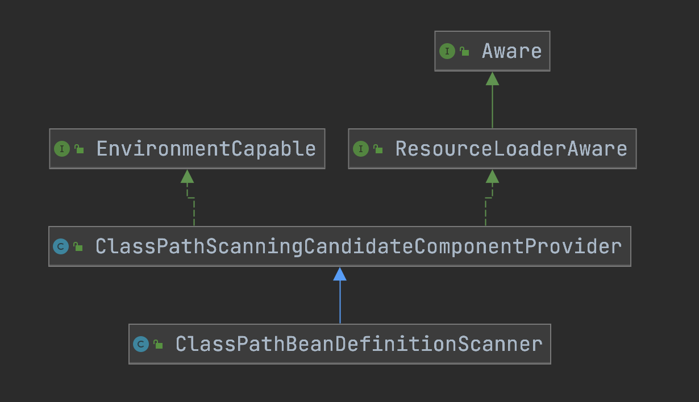Click the interface icon on the Aware node
Viewport: 699px width, 402px height.
click(x=447, y=51)
